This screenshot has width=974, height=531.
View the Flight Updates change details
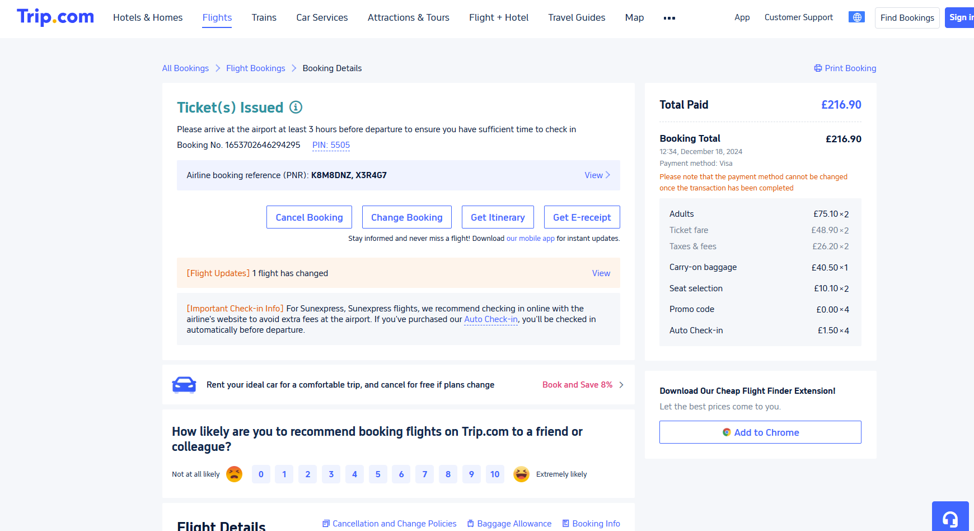tap(601, 273)
